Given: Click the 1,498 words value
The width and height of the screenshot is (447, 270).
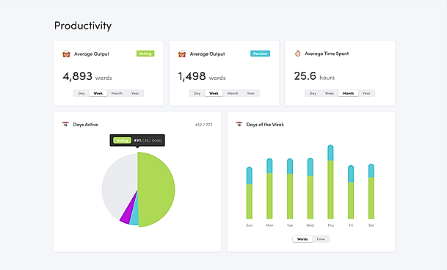Looking at the screenshot, I should point(202,76).
